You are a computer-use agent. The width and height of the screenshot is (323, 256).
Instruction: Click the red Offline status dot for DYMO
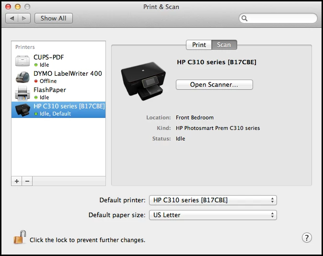(x=36, y=81)
